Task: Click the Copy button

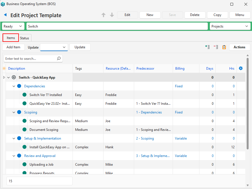Action: [217, 15]
